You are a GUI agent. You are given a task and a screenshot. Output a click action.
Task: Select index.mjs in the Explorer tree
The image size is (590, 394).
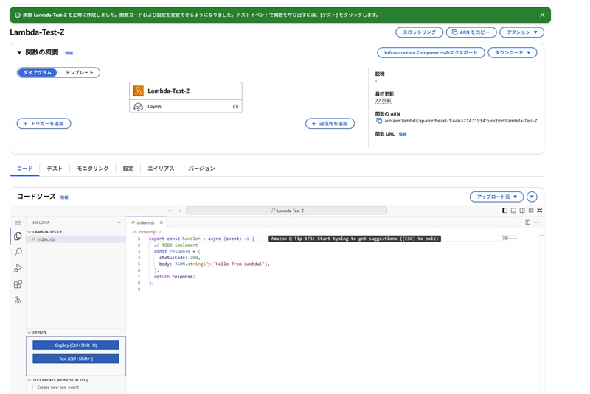pyautogui.click(x=76, y=239)
